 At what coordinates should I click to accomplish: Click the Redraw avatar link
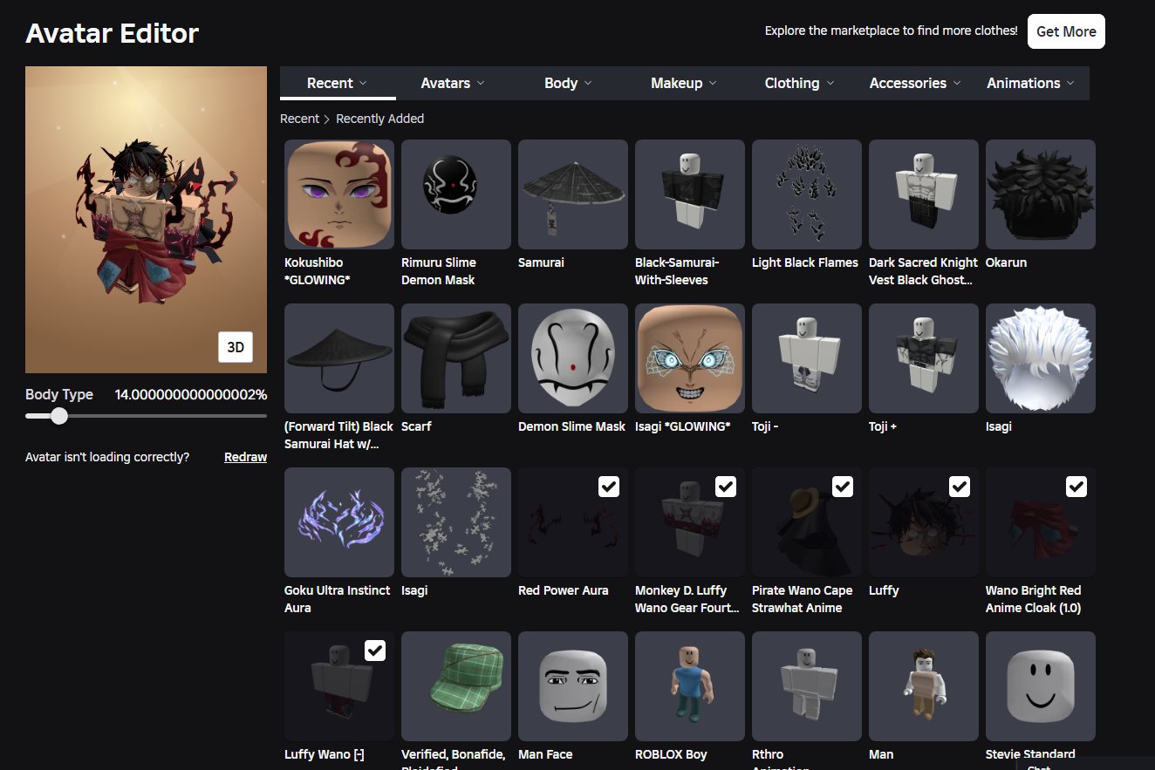245,457
